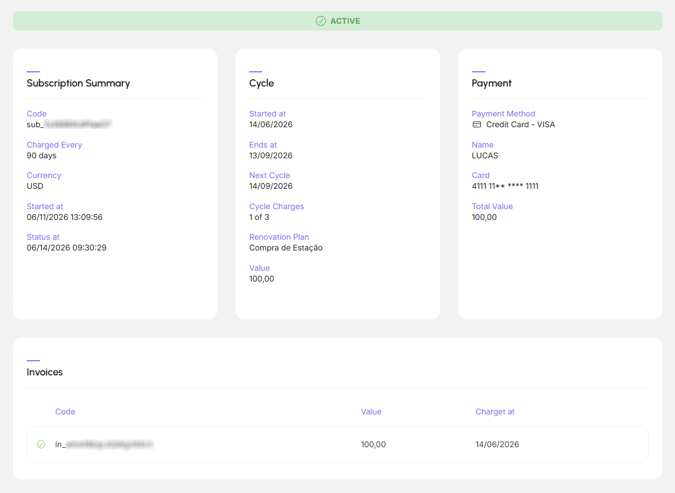Click the USD currency value
This screenshot has width=675, height=493.
tap(35, 186)
